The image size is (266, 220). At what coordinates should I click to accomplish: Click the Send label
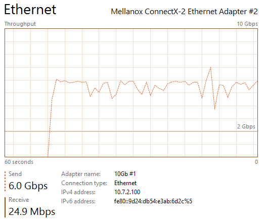(15, 174)
